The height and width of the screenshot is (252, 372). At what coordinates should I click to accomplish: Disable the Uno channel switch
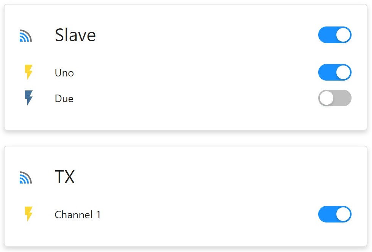[334, 72]
